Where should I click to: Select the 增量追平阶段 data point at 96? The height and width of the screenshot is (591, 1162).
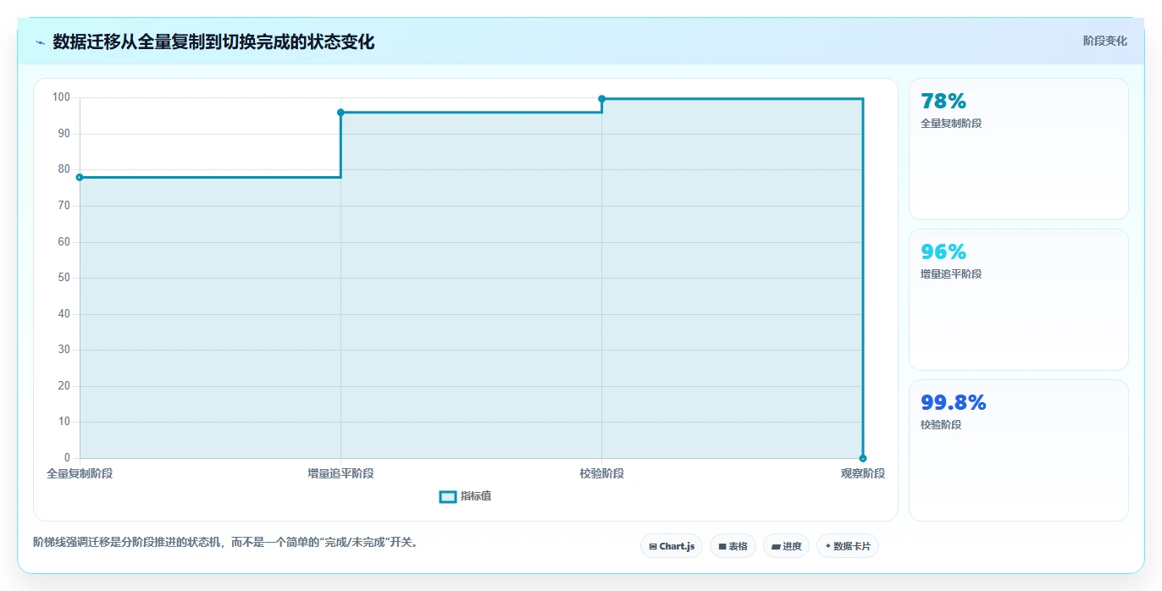pos(340,113)
